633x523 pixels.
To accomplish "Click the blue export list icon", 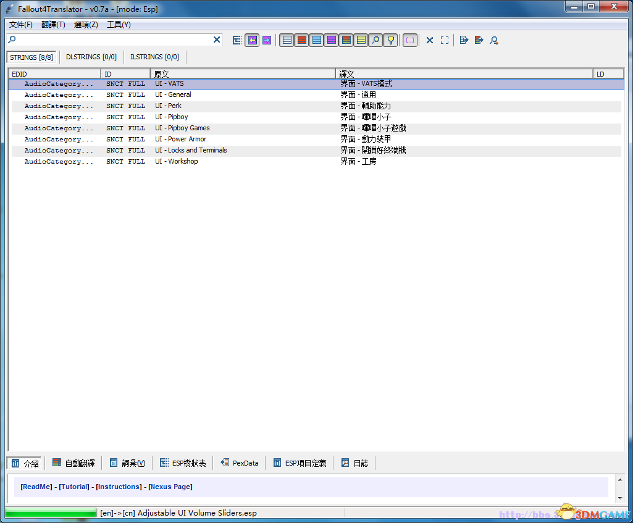I will (464, 40).
